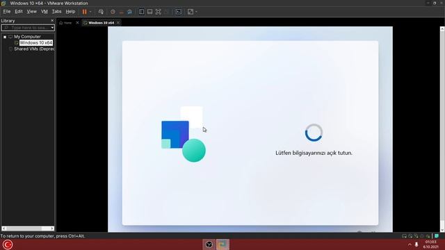This screenshot has width=445, height=250.
Task: Click the VMware Workstation taskbar icon
Action: pyautogui.click(x=222, y=244)
